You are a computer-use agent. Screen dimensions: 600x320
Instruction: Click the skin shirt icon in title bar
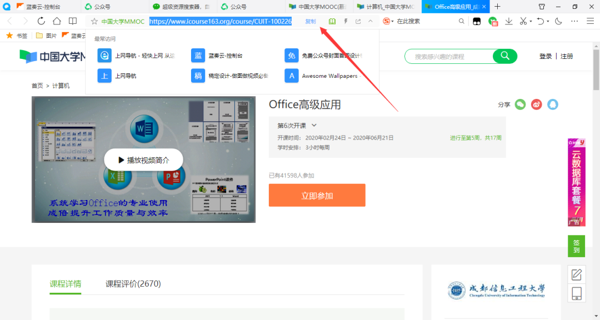542,7
